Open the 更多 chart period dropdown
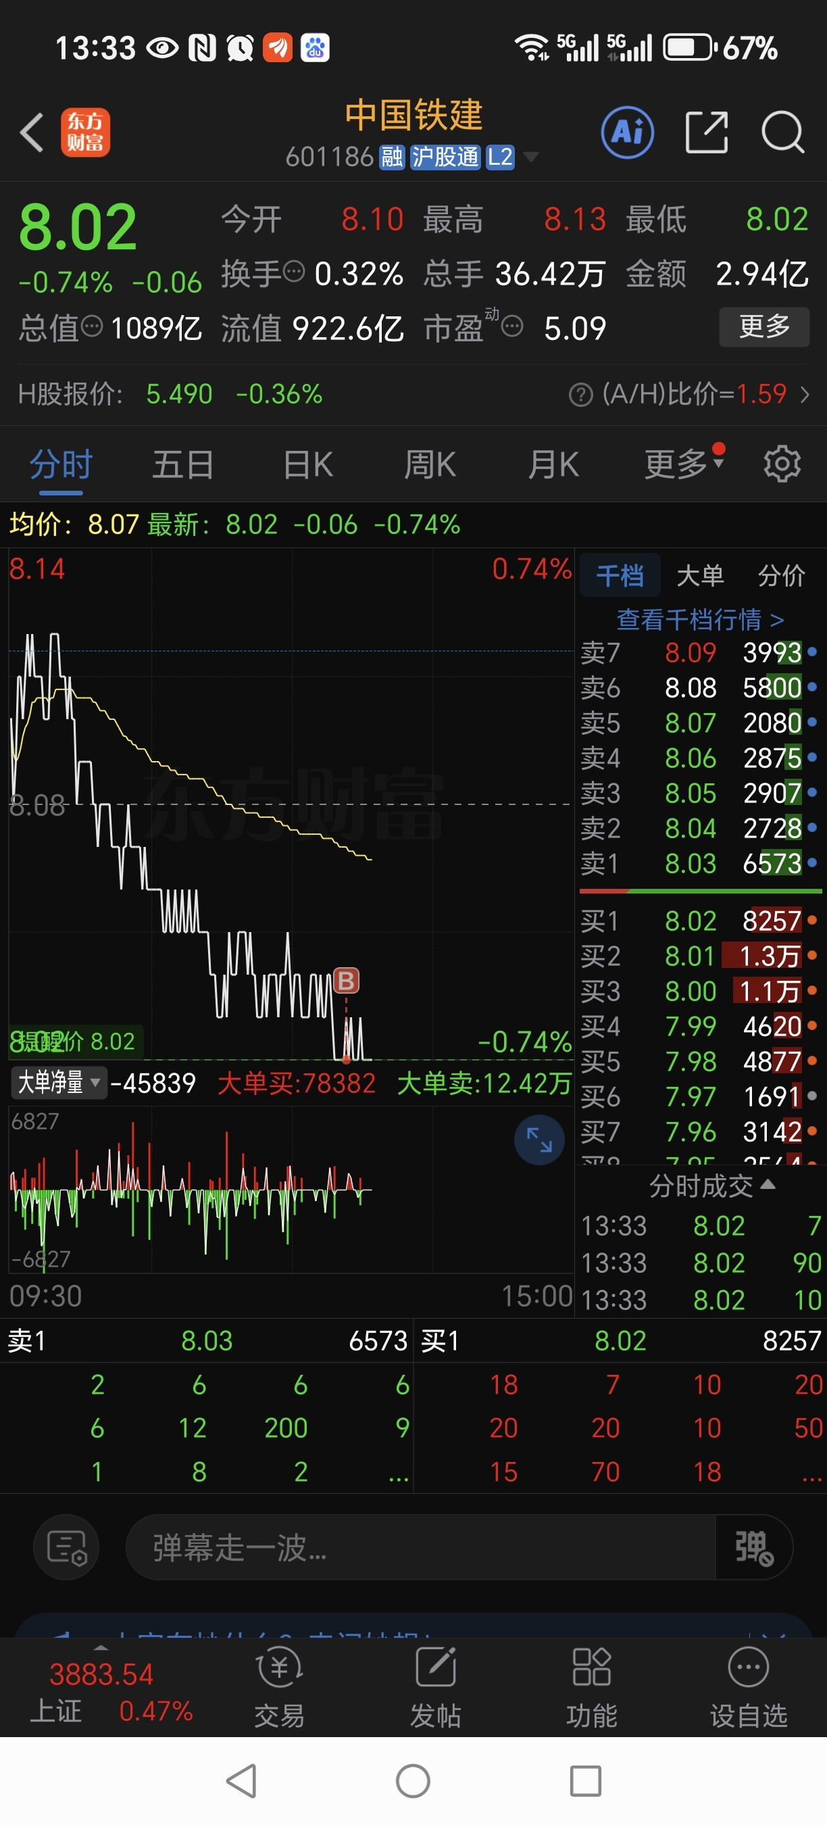 pyautogui.click(x=684, y=465)
